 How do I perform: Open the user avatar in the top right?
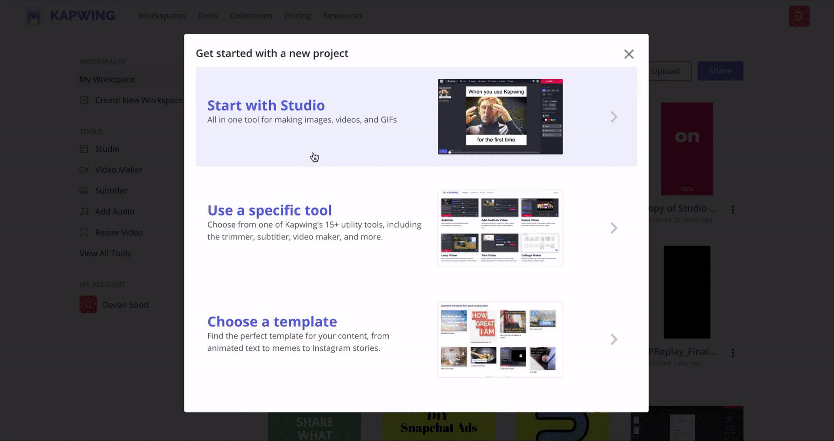pyautogui.click(x=799, y=16)
